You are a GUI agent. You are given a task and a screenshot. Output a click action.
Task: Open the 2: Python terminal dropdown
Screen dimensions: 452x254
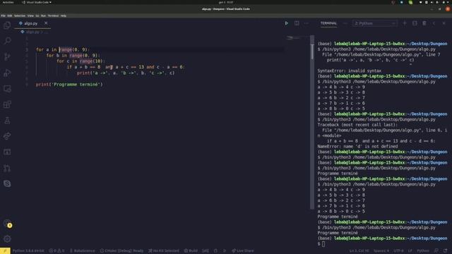tap(374, 23)
